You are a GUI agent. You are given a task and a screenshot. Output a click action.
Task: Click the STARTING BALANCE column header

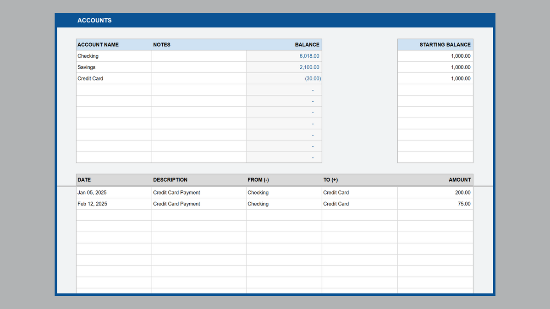[435, 44]
